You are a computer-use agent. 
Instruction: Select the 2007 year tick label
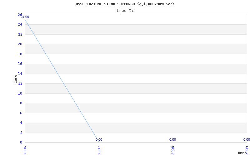click(x=99, y=151)
